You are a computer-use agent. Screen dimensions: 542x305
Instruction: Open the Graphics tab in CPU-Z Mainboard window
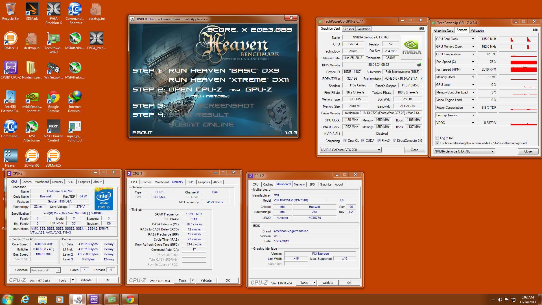coord(325,184)
